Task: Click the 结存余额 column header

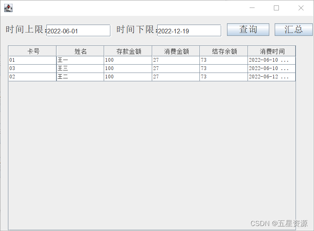Action: [224, 51]
